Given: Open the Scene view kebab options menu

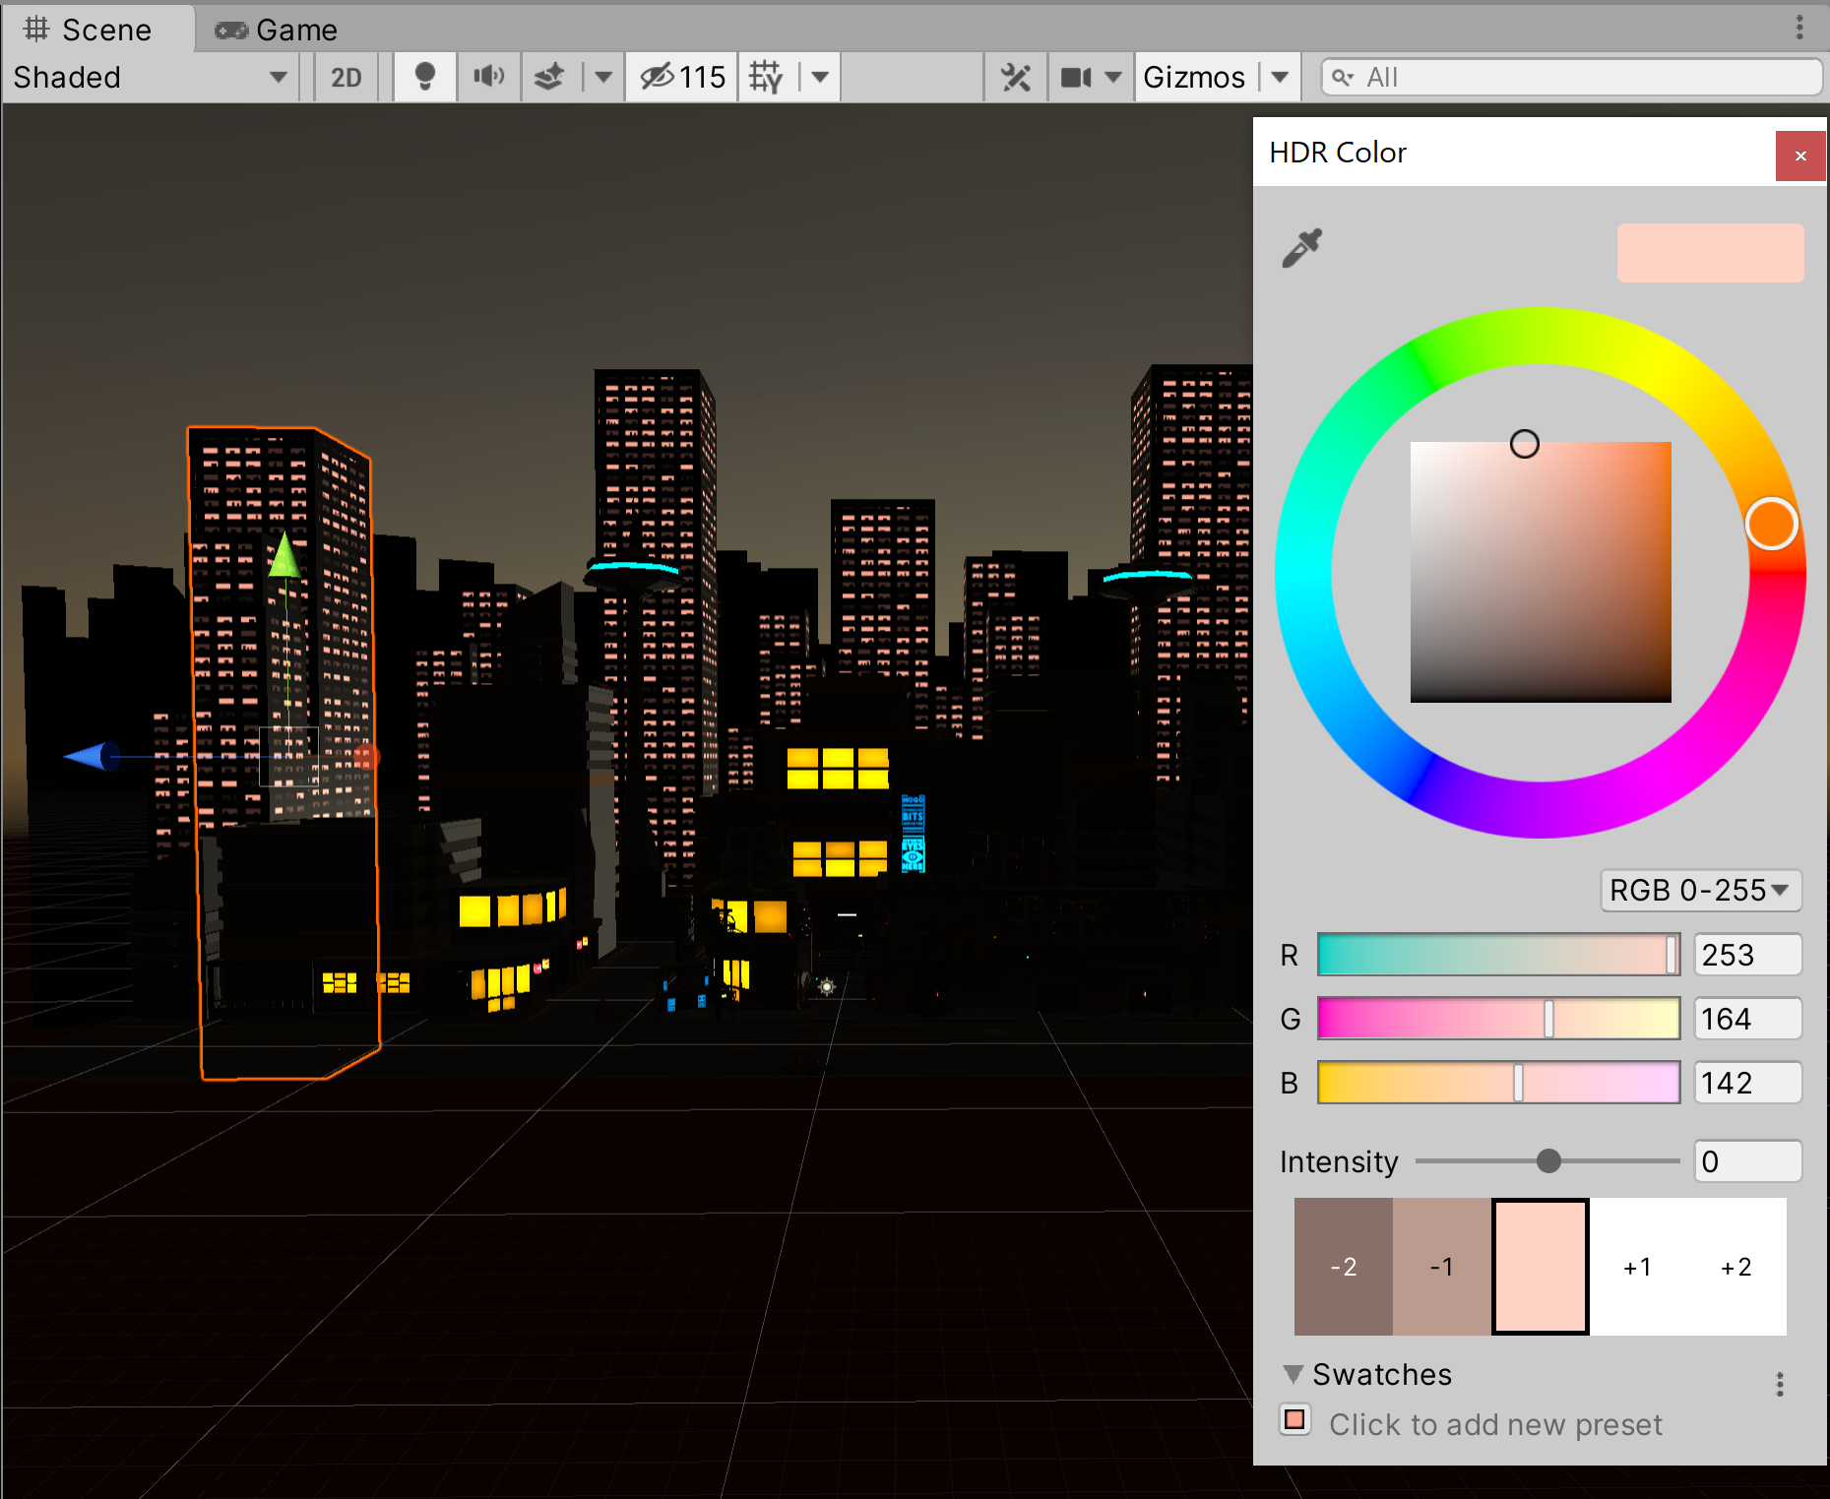Looking at the screenshot, I should [1799, 28].
